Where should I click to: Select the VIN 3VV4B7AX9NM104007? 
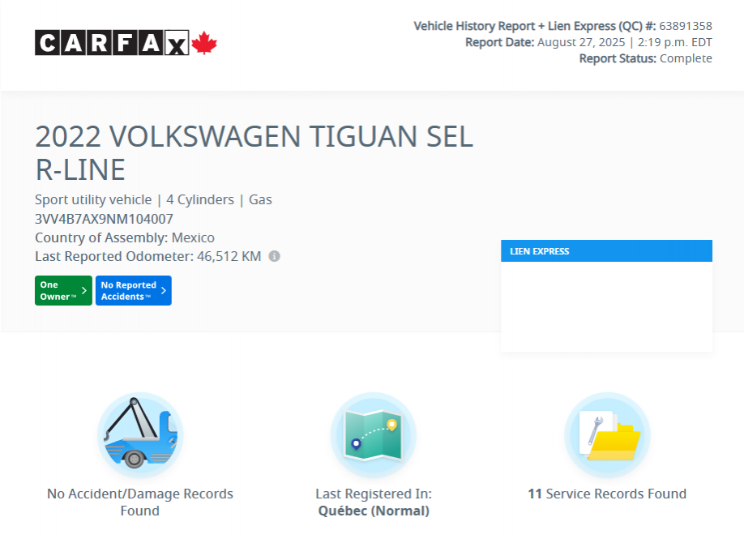(x=104, y=219)
